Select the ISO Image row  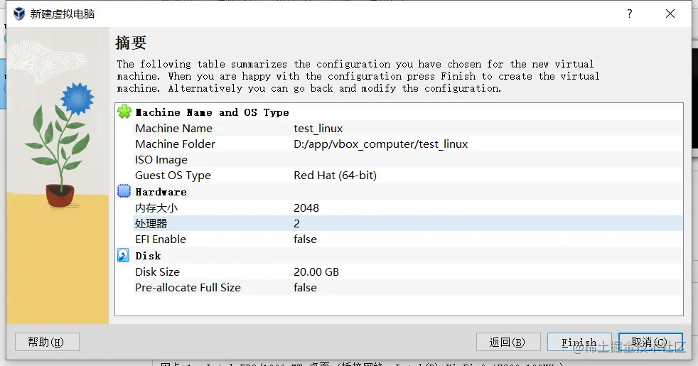(x=408, y=159)
